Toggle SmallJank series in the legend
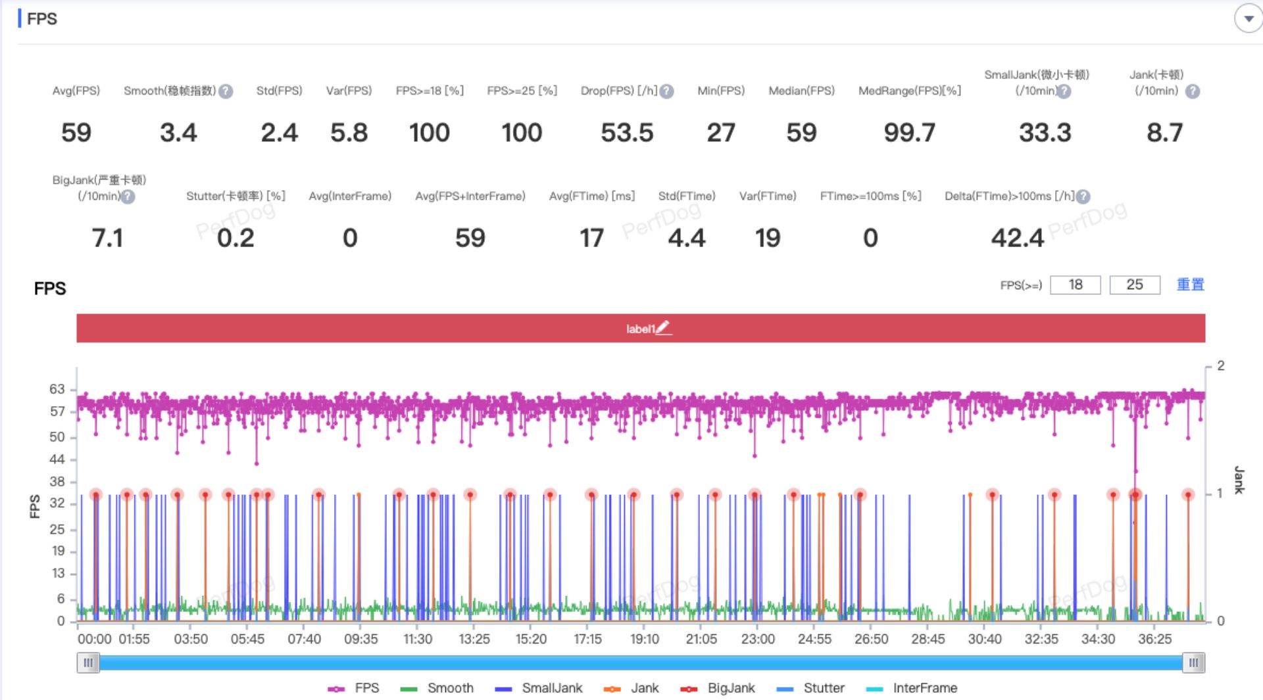This screenshot has height=700, width=1263. (539, 688)
